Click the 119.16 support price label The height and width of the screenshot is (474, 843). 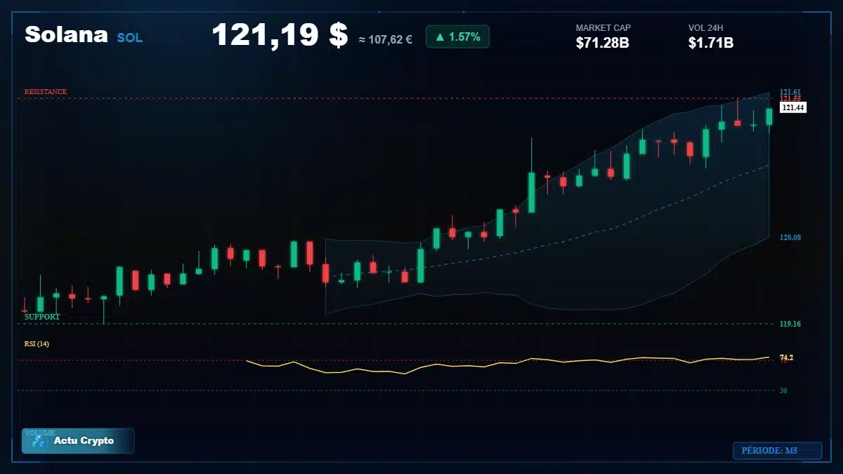(x=790, y=324)
